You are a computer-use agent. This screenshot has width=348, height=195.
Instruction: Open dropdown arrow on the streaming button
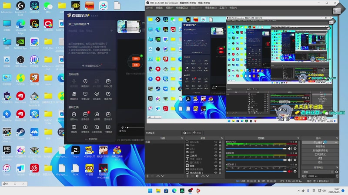point(336,143)
